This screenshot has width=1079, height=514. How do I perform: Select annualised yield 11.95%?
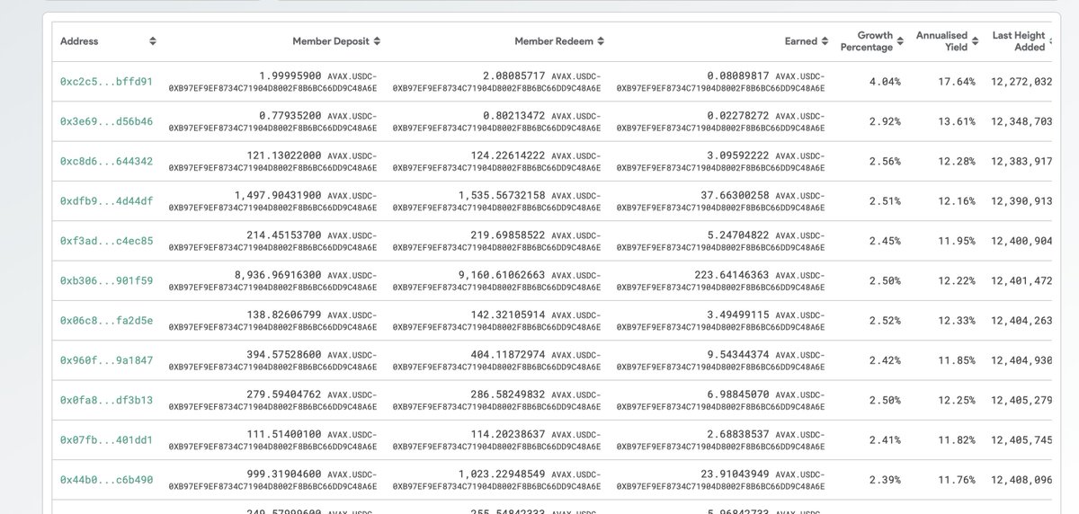(x=956, y=241)
